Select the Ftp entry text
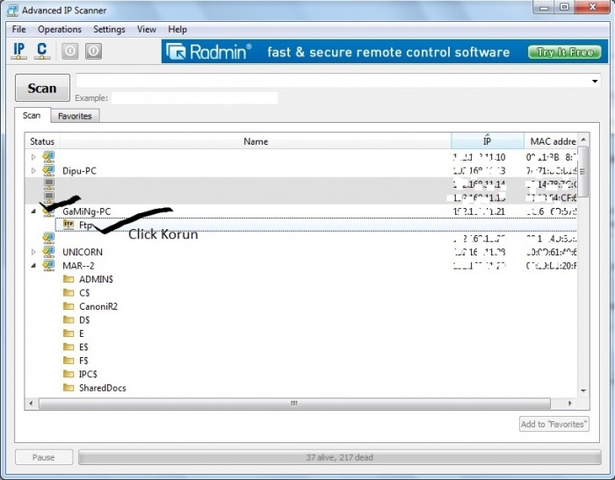 [85, 225]
